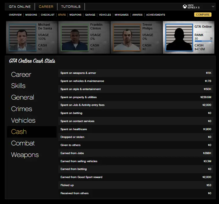Click the Spent on property & utilities row

point(136,97)
